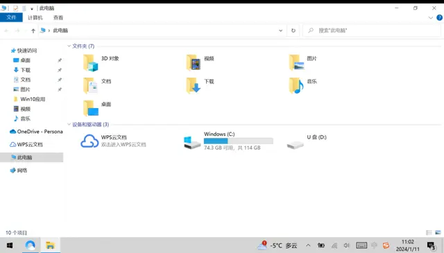Click the File Explorer taskbar icon
Image resolution: width=444 pixels, height=253 pixels.
point(50,245)
